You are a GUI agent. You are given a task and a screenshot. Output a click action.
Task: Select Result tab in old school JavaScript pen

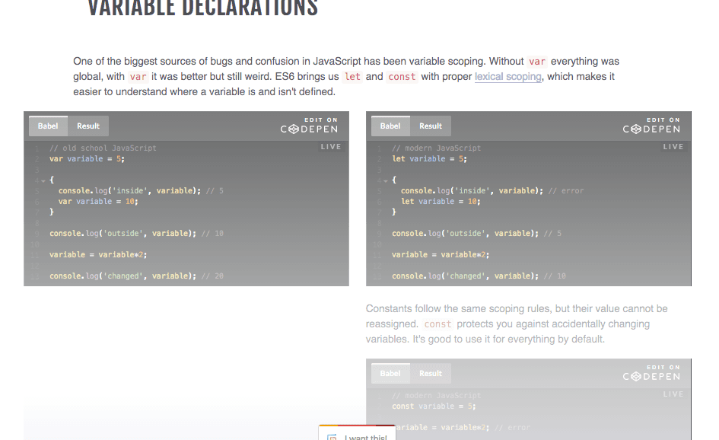pyautogui.click(x=88, y=126)
